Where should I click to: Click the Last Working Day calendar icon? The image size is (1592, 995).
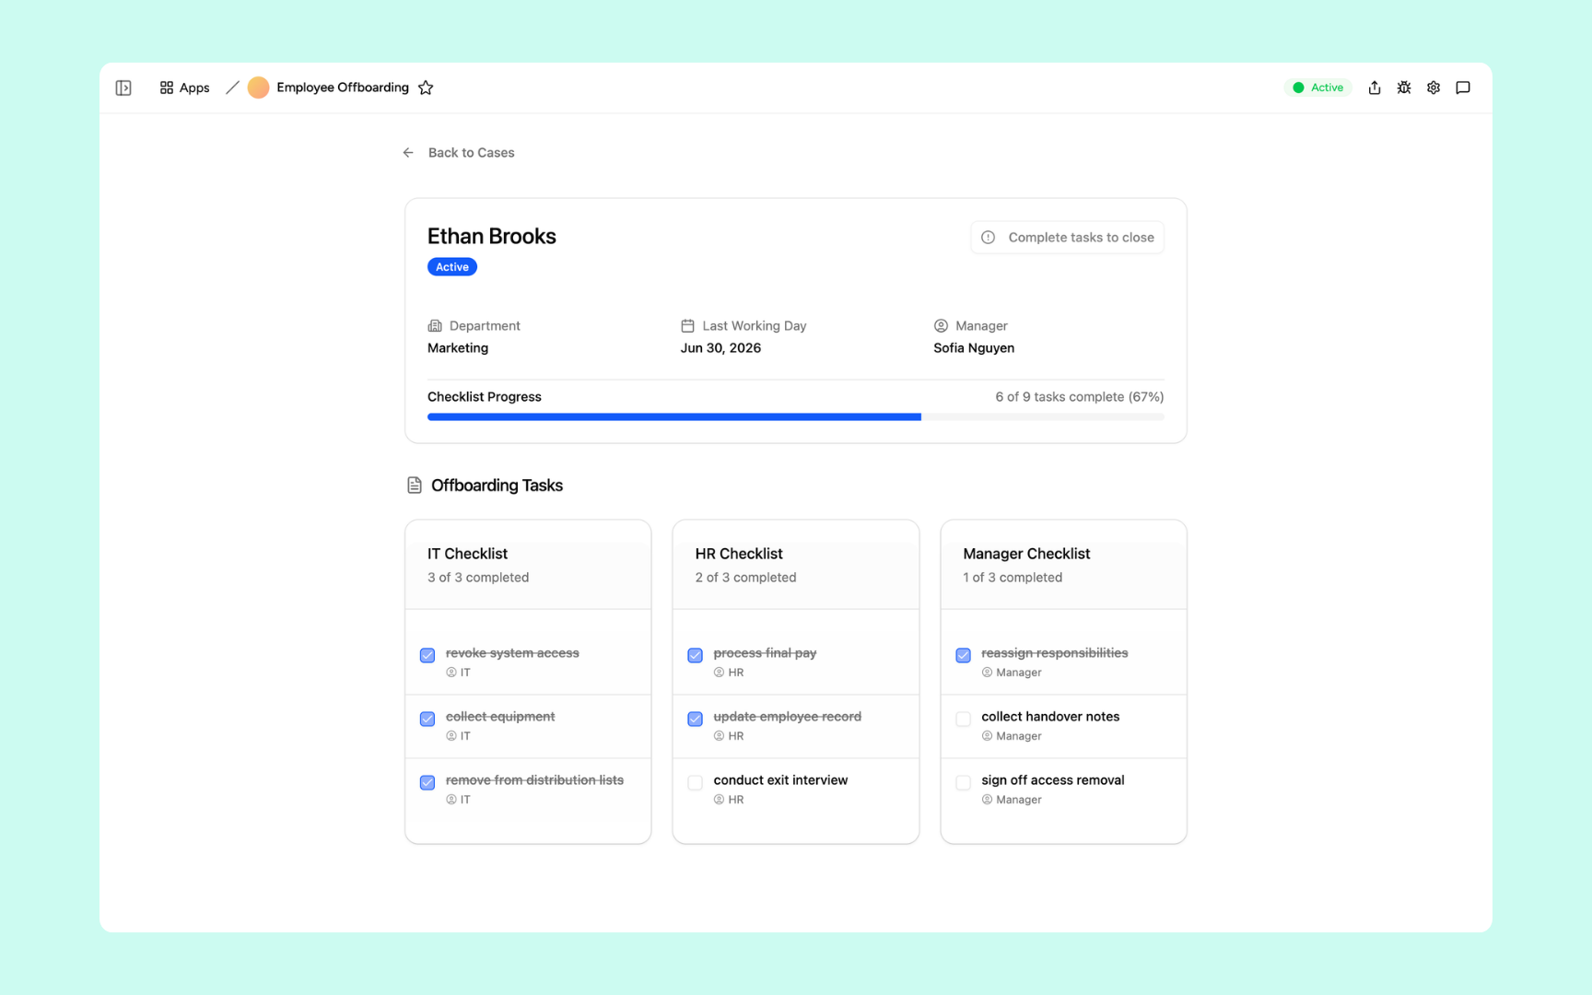click(x=687, y=326)
